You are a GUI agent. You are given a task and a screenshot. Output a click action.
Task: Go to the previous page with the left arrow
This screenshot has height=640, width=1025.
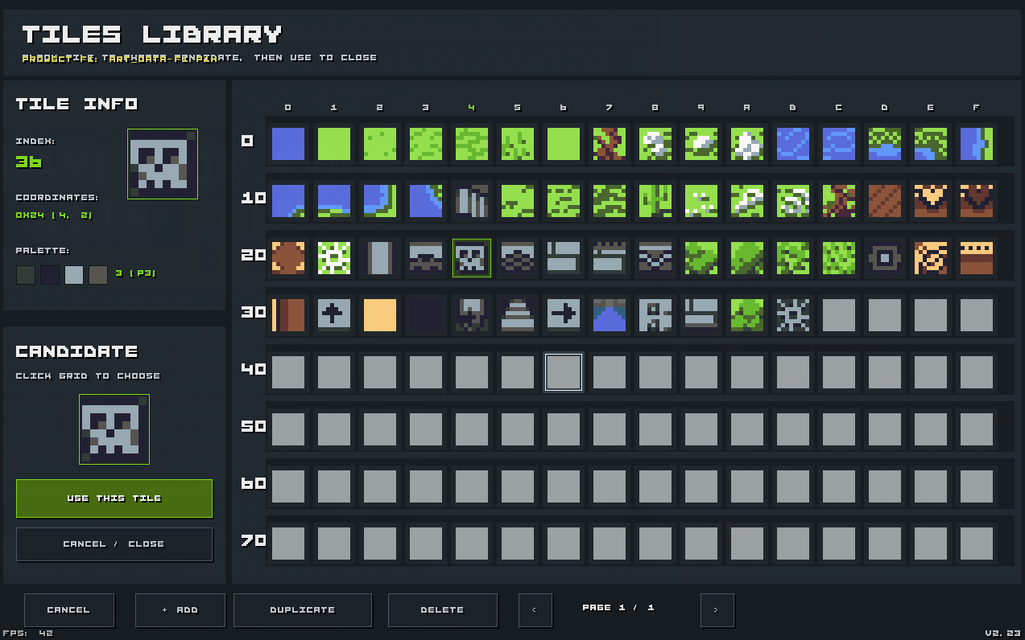pyautogui.click(x=535, y=610)
